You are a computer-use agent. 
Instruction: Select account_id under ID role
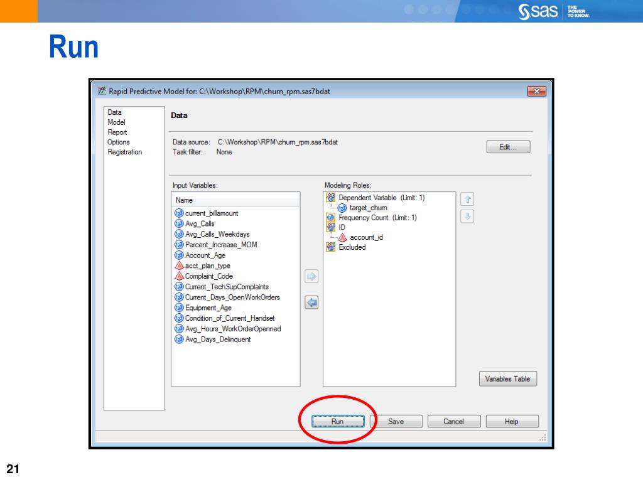[x=366, y=237]
